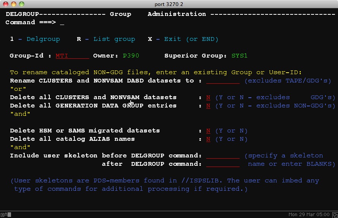
Task: Click the skeleton before DELGROUP command field
Action: point(223,156)
